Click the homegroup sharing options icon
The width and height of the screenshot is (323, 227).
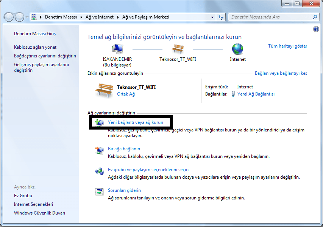click(x=99, y=171)
